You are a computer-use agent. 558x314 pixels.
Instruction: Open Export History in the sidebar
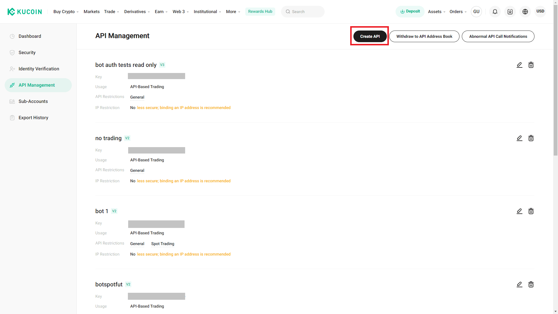(38, 118)
